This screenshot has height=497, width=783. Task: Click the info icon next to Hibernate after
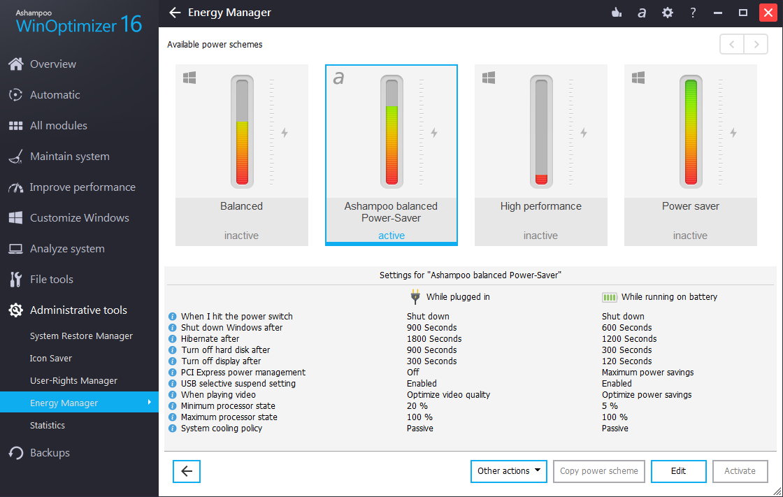coord(172,338)
